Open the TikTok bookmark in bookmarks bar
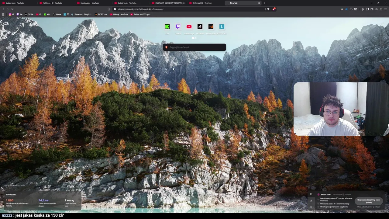 point(29,14)
